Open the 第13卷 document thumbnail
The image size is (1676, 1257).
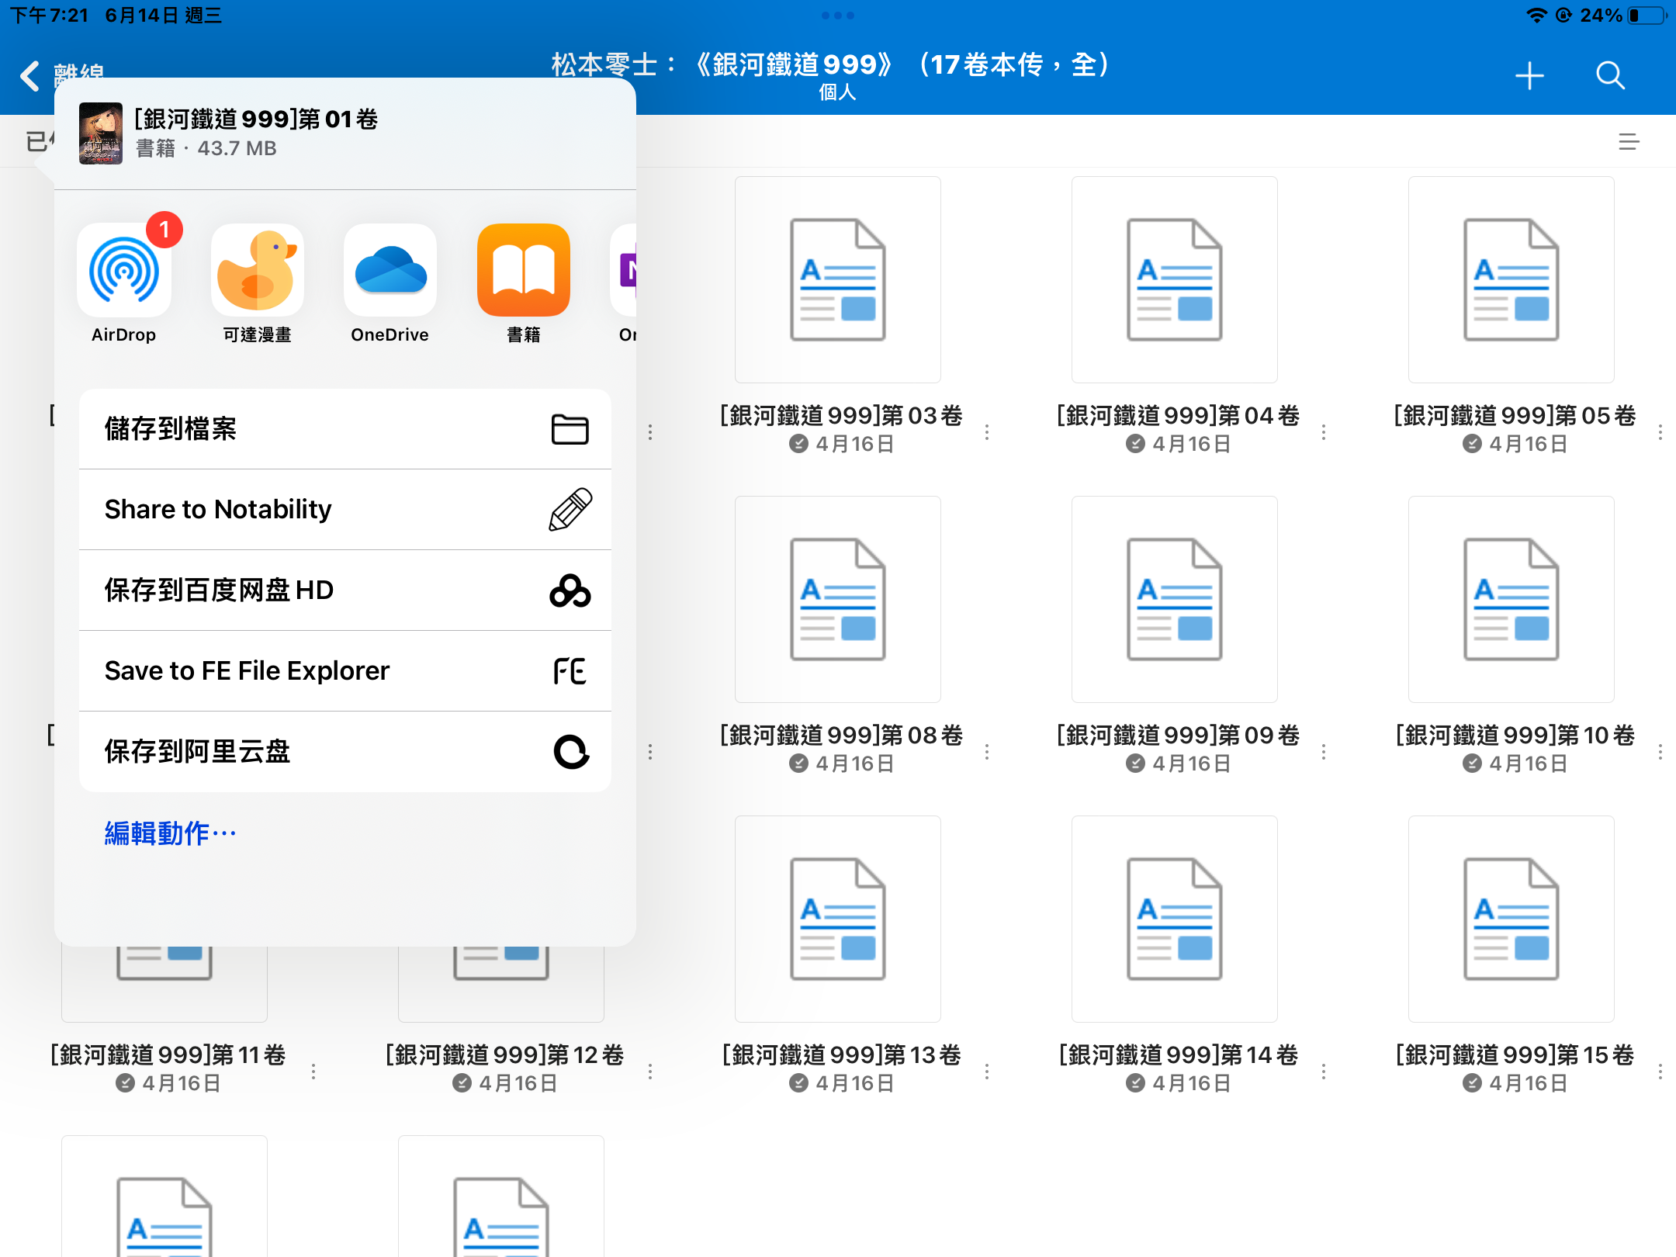pos(837,919)
